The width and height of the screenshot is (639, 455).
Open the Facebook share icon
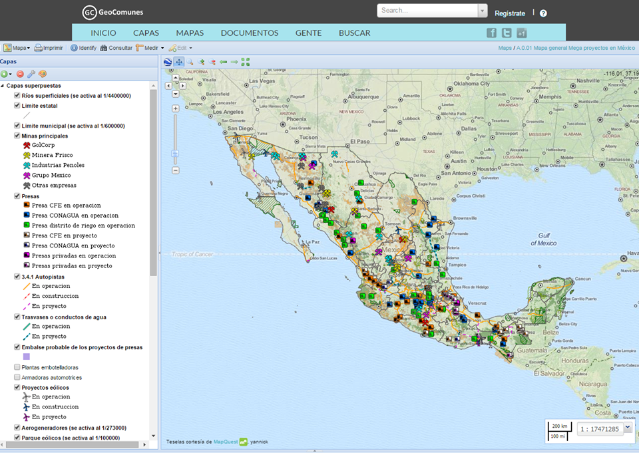[491, 33]
